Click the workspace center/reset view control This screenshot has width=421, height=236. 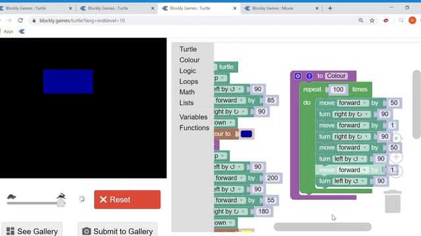pyautogui.click(x=396, y=138)
